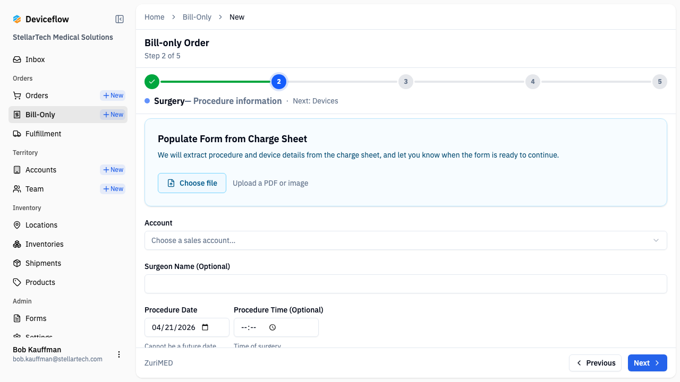This screenshot has height=382, width=680.
Task: Open the Shipments page
Action: (x=43, y=263)
